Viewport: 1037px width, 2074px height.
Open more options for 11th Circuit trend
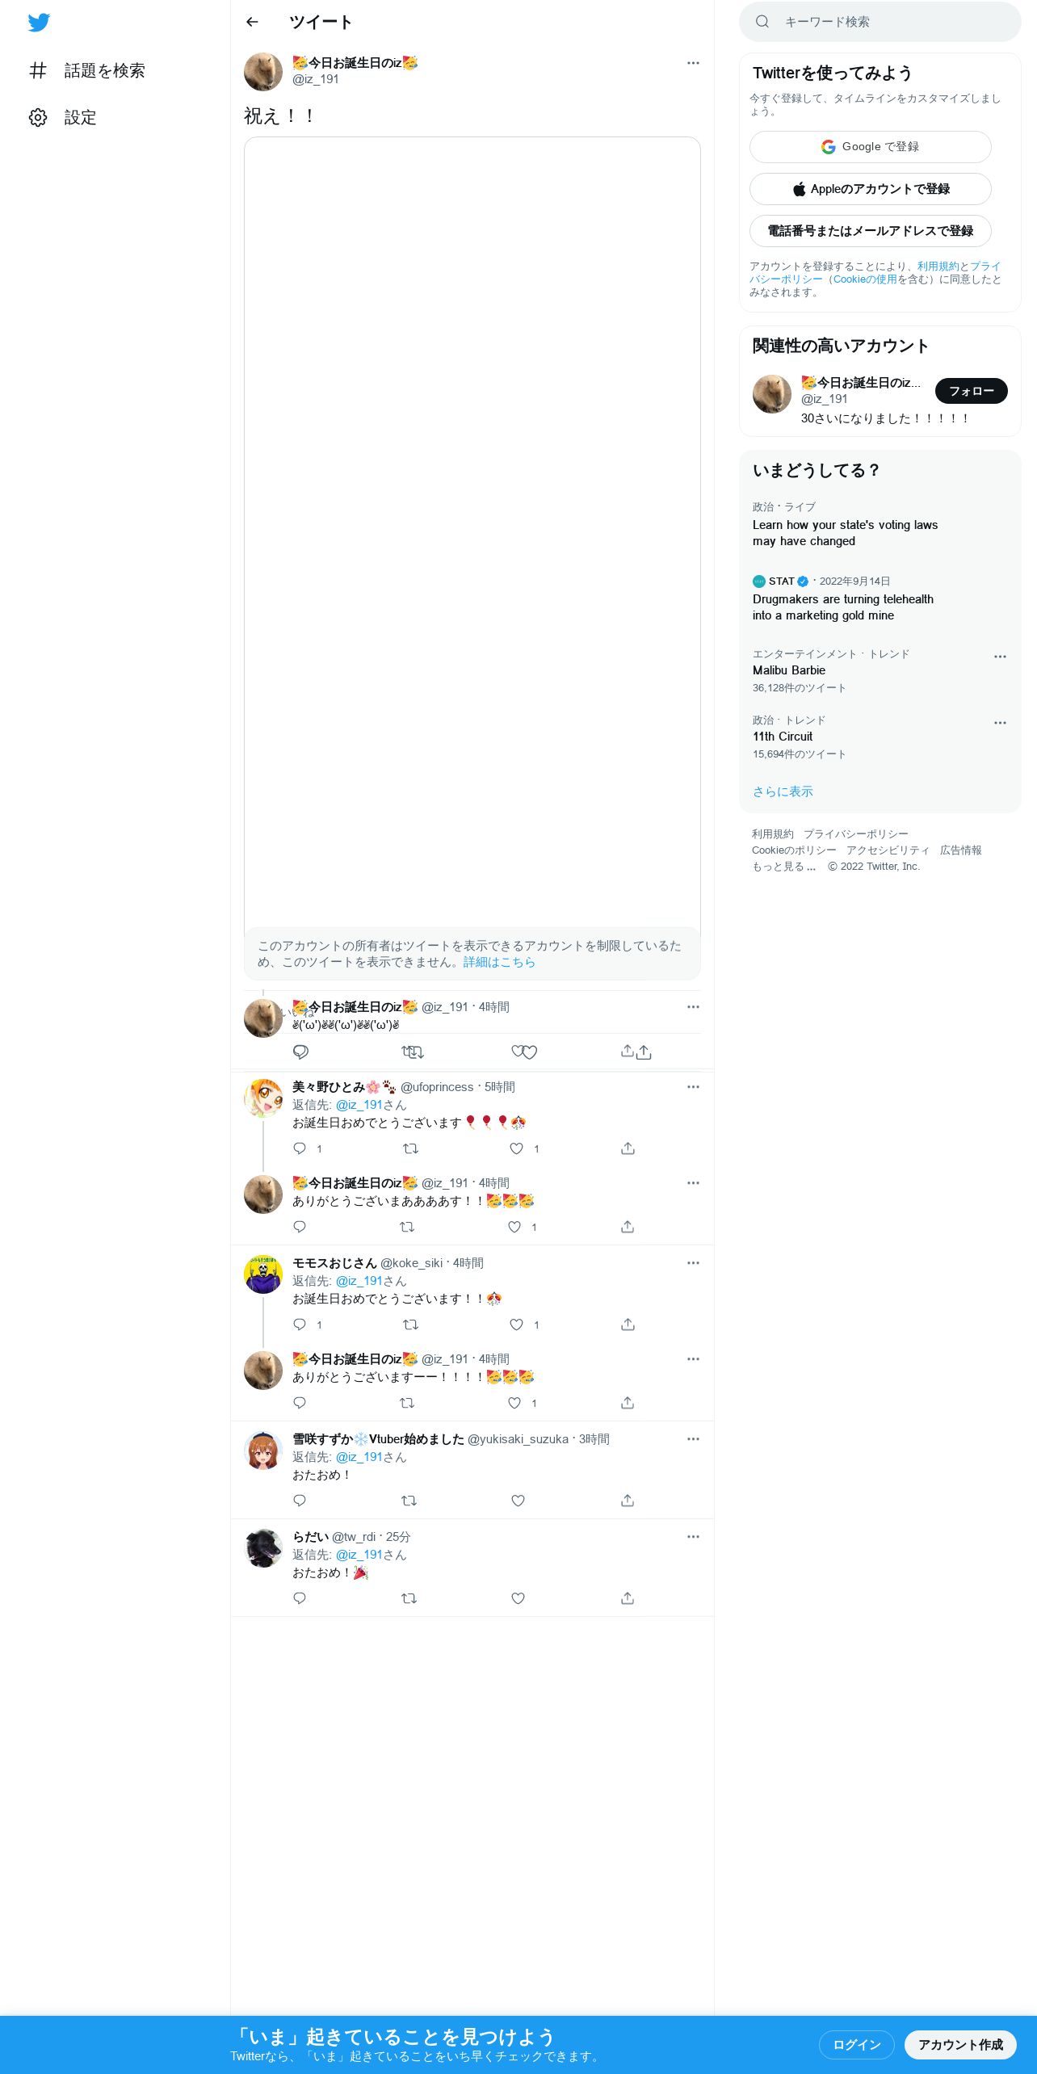(1000, 723)
